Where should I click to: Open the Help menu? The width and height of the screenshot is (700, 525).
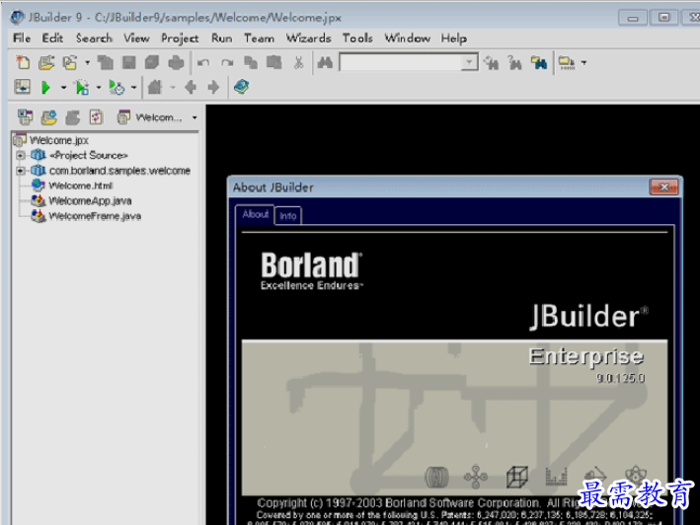tap(453, 38)
